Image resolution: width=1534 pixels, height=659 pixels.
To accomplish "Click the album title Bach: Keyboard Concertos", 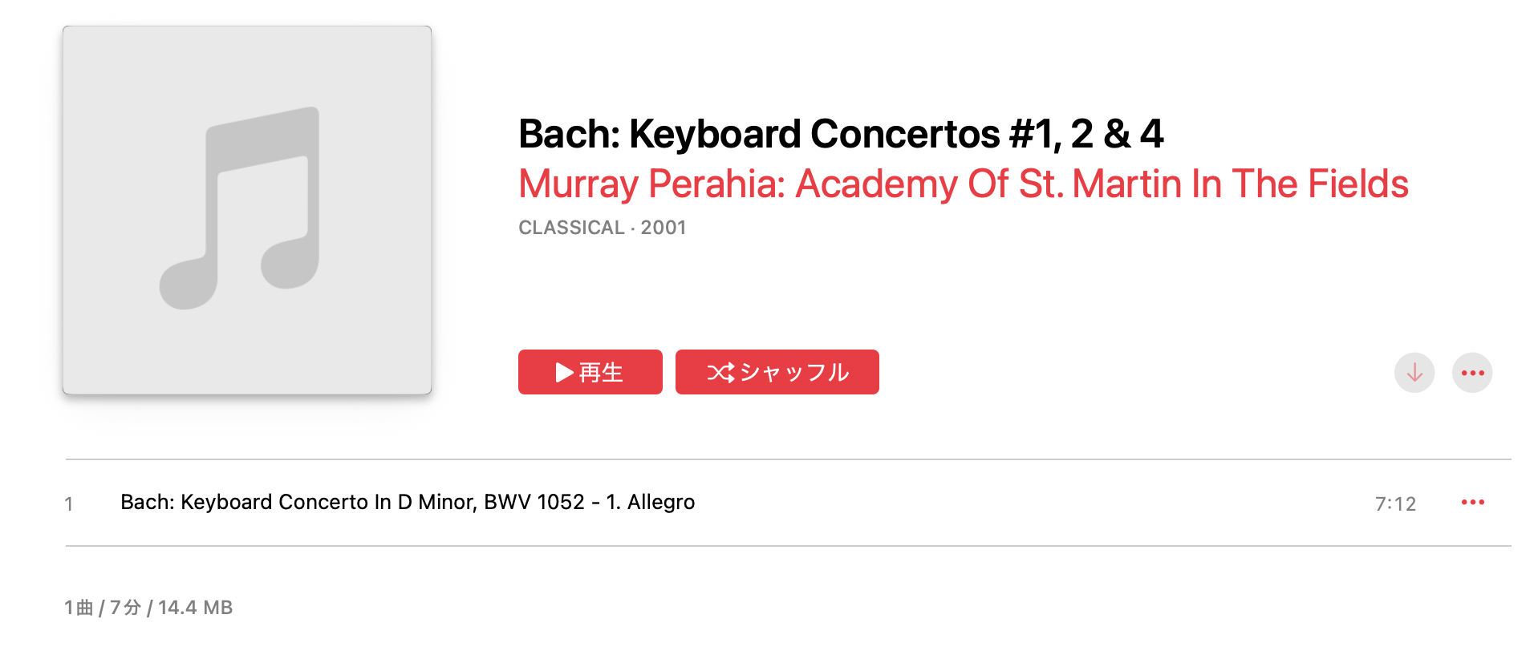I will pos(840,134).
